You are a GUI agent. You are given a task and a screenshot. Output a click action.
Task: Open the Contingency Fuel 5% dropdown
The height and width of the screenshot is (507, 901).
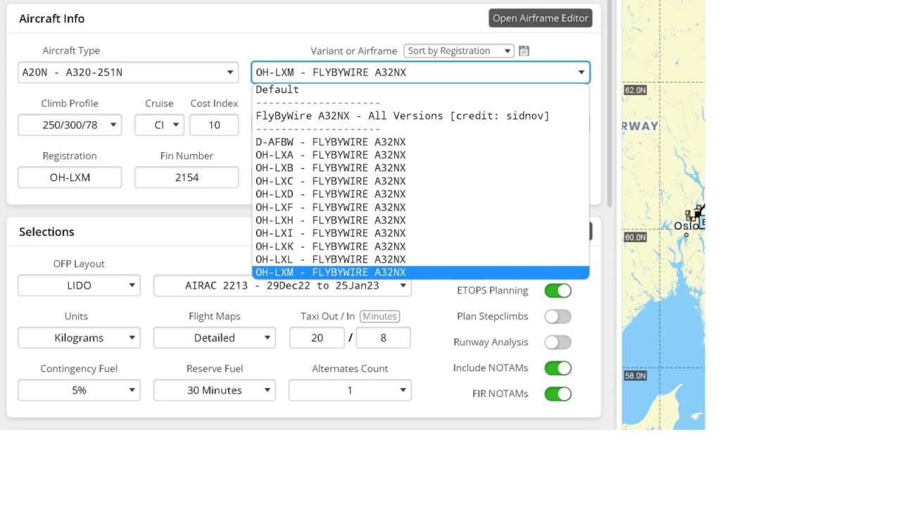pos(79,390)
